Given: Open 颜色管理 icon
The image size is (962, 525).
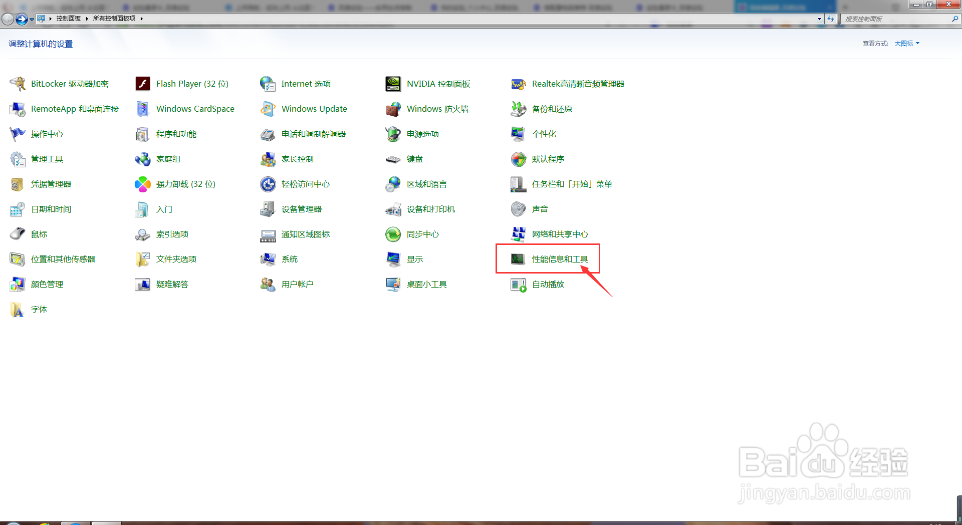Looking at the screenshot, I should click(x=18, y=284).
